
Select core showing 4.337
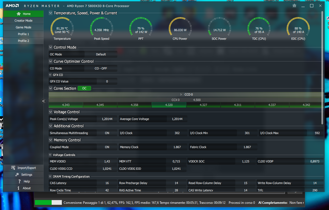click(x=272, y=105)
